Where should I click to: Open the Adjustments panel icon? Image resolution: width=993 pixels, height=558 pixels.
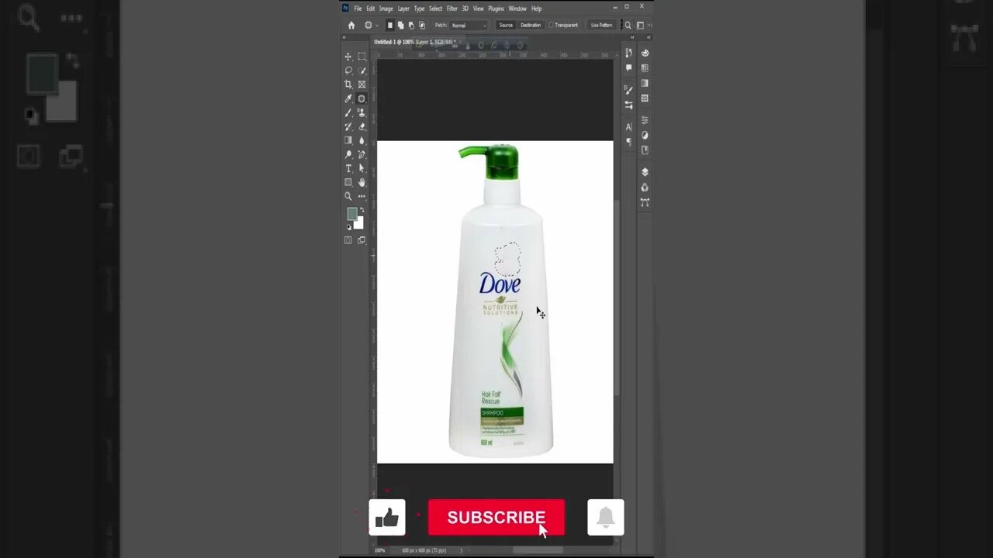[645, 135]
